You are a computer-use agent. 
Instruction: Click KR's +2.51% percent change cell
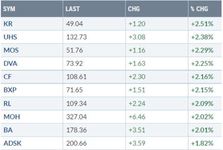pos(202,24)
